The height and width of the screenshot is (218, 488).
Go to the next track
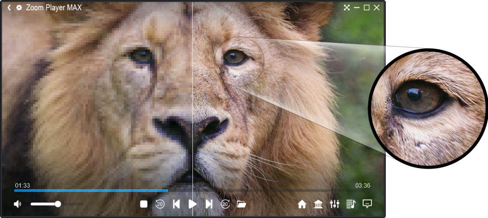209,204
